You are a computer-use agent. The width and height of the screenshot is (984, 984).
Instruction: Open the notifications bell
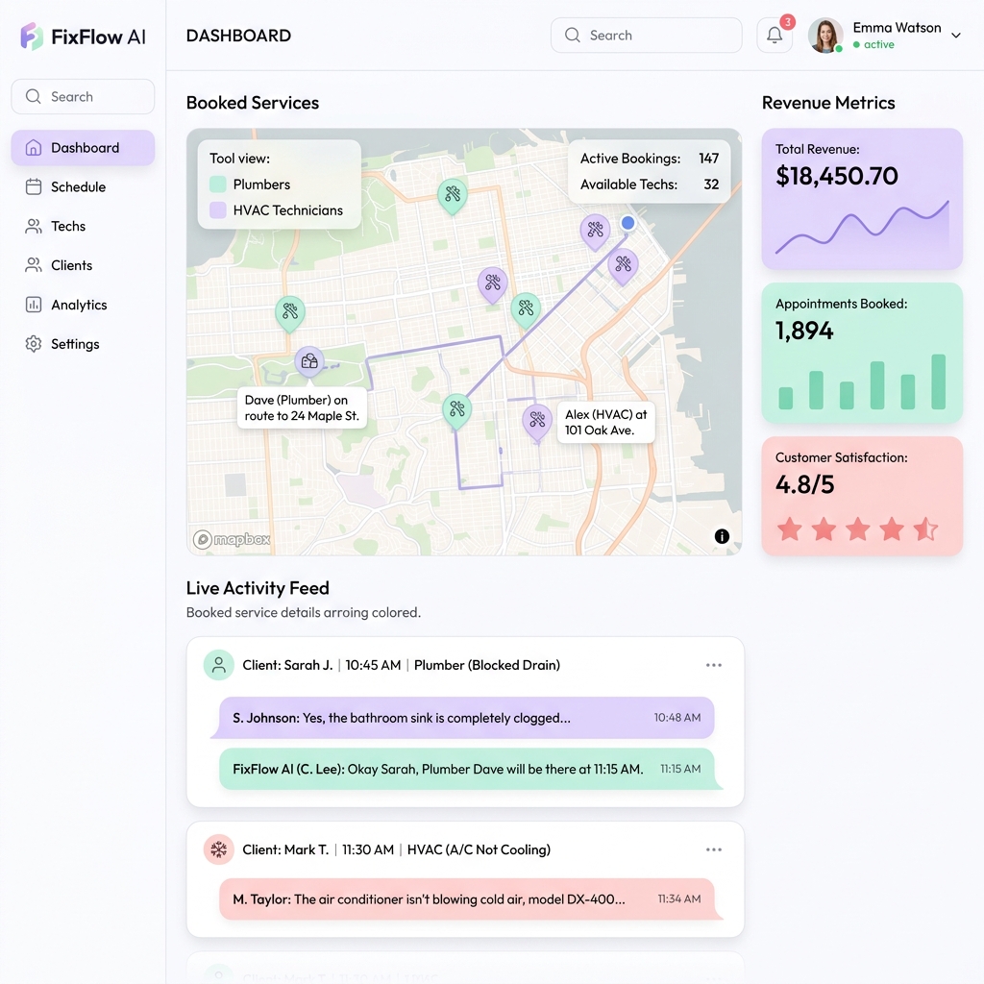click(775, 36)
